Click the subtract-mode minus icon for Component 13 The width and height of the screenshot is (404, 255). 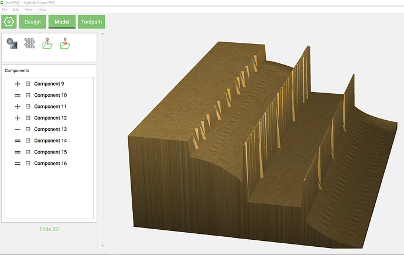pyautogui.click(x=18, y=129)
